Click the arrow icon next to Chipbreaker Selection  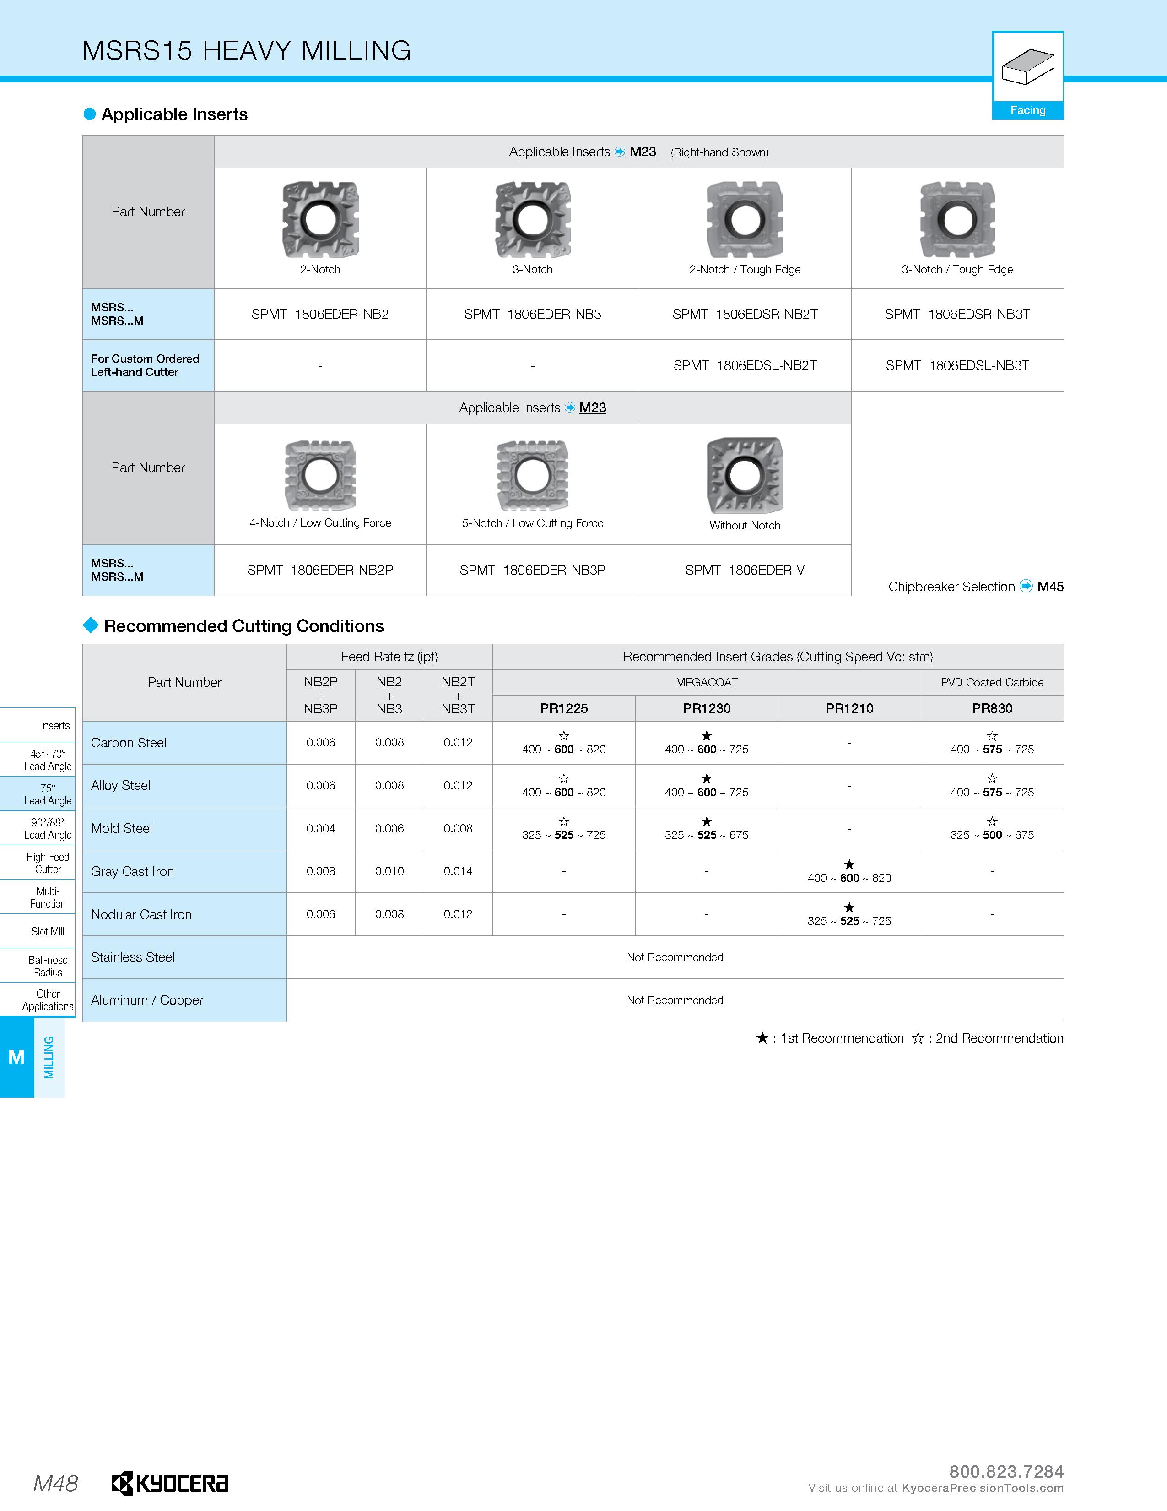[1026, 586]
